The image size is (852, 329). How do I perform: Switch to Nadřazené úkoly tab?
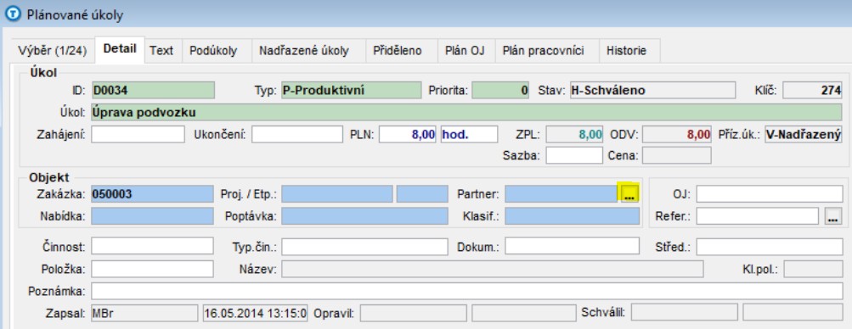click(x=304, y=51)
